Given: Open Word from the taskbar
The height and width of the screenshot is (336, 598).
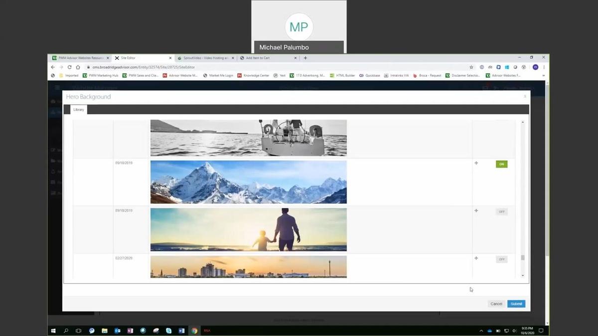Looking at the screenshot, I should pyautogui.click(x=182, y=331).
